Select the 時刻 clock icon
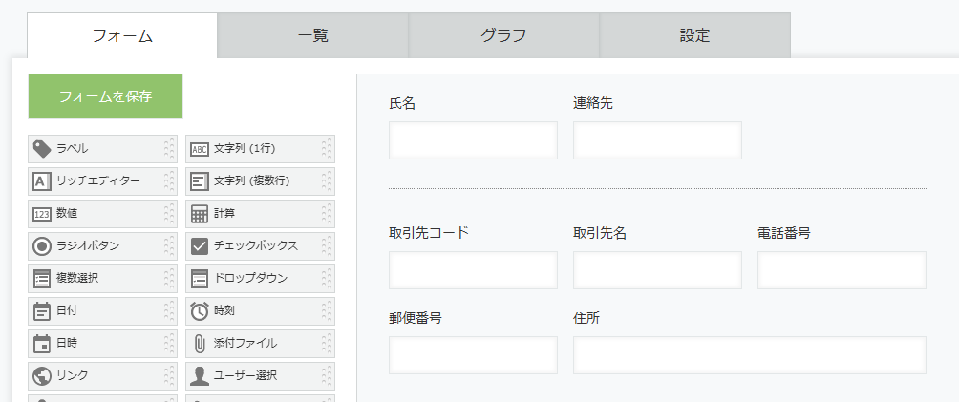959x402 pixels. (200, 311)
